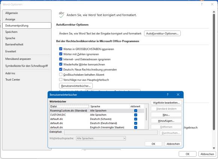This screenshot has width=218, height=159.
Task: Click the 'Entfernen' button
Action: (166, 127)
